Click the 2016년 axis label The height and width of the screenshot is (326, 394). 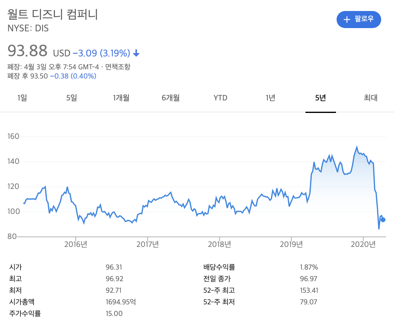pyautogui.click(x=76, y=244)
